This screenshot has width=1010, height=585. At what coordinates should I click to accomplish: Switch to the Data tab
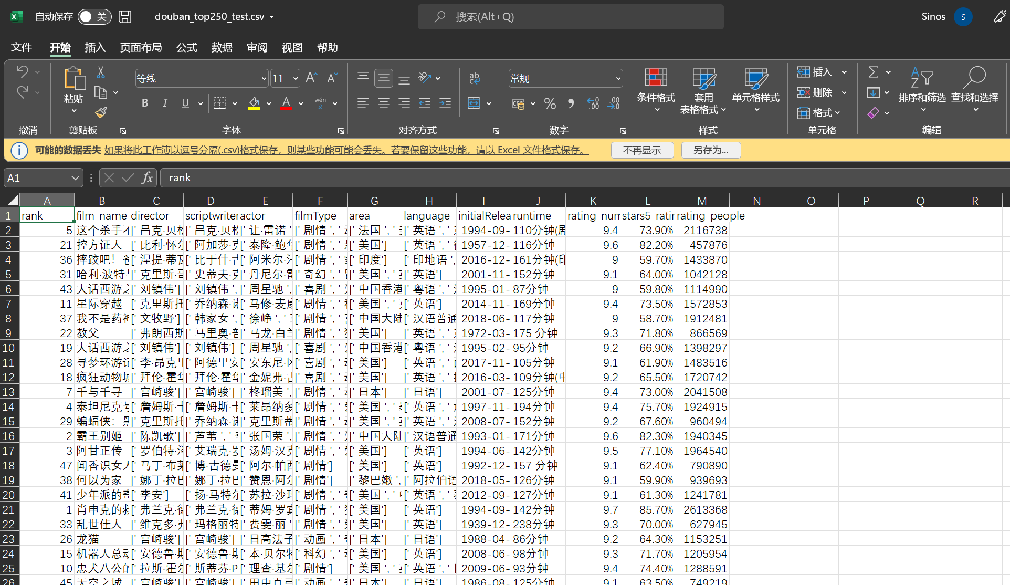[222, 47]
